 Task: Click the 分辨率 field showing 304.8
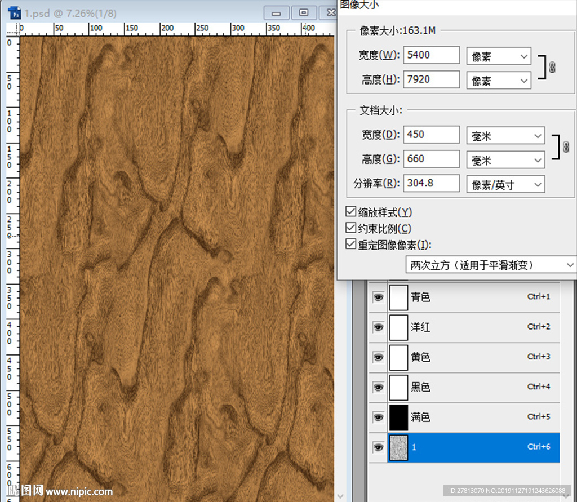(432, 183)
